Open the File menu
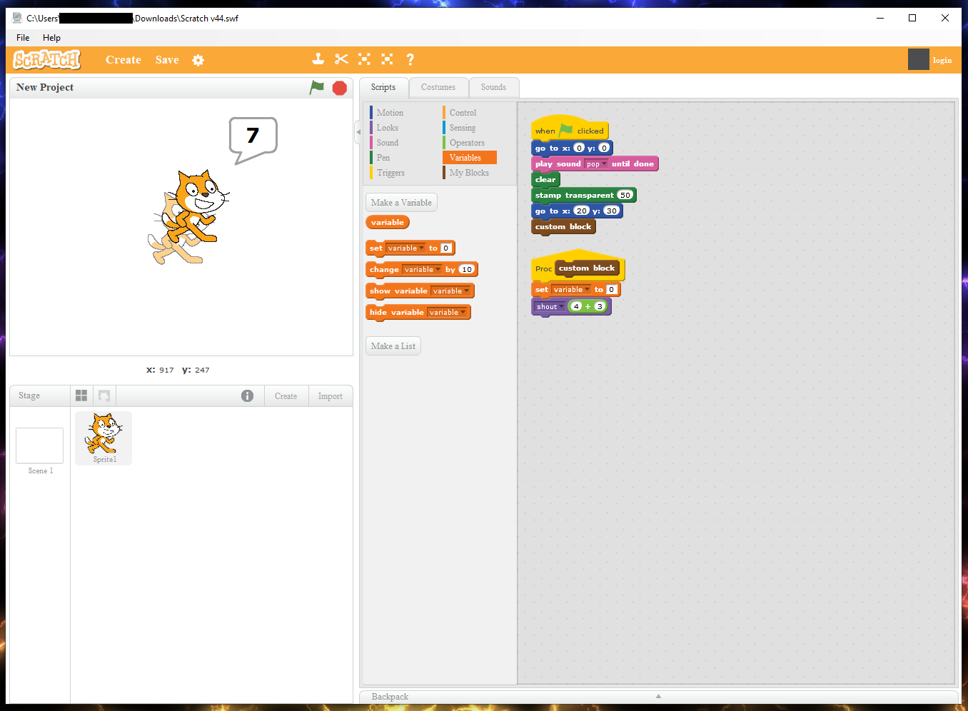Image resolution: width=968 pixels, height=711 pixels. 22,37
